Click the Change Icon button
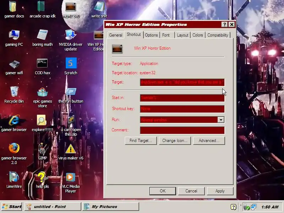 coord(175,141)
